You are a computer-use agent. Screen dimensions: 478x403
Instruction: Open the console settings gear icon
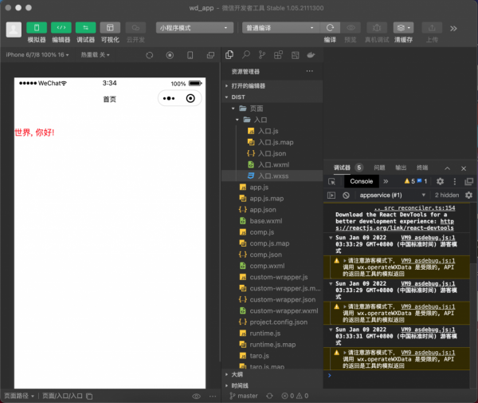pyautogui.click(x=468, y=195)
